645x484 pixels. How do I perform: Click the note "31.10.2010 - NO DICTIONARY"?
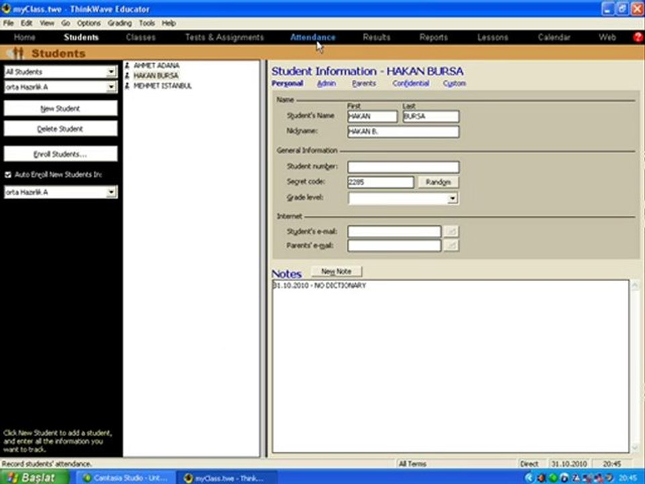[x=319, y=286]
